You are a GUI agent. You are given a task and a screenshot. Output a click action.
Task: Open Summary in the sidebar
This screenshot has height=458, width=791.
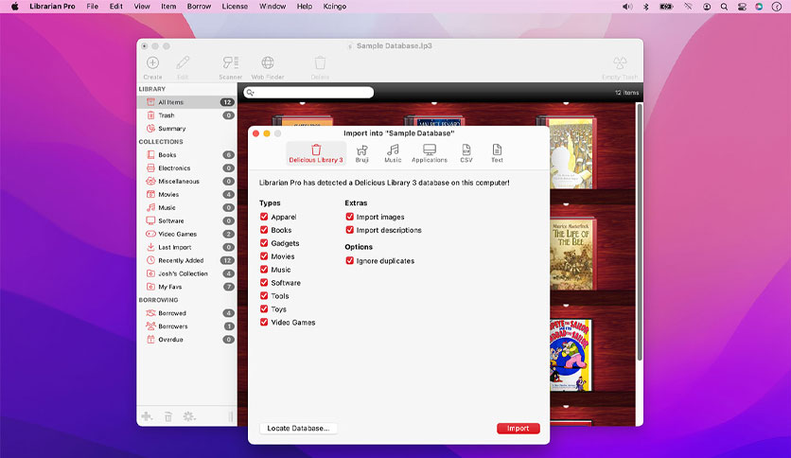click(187, 128)
